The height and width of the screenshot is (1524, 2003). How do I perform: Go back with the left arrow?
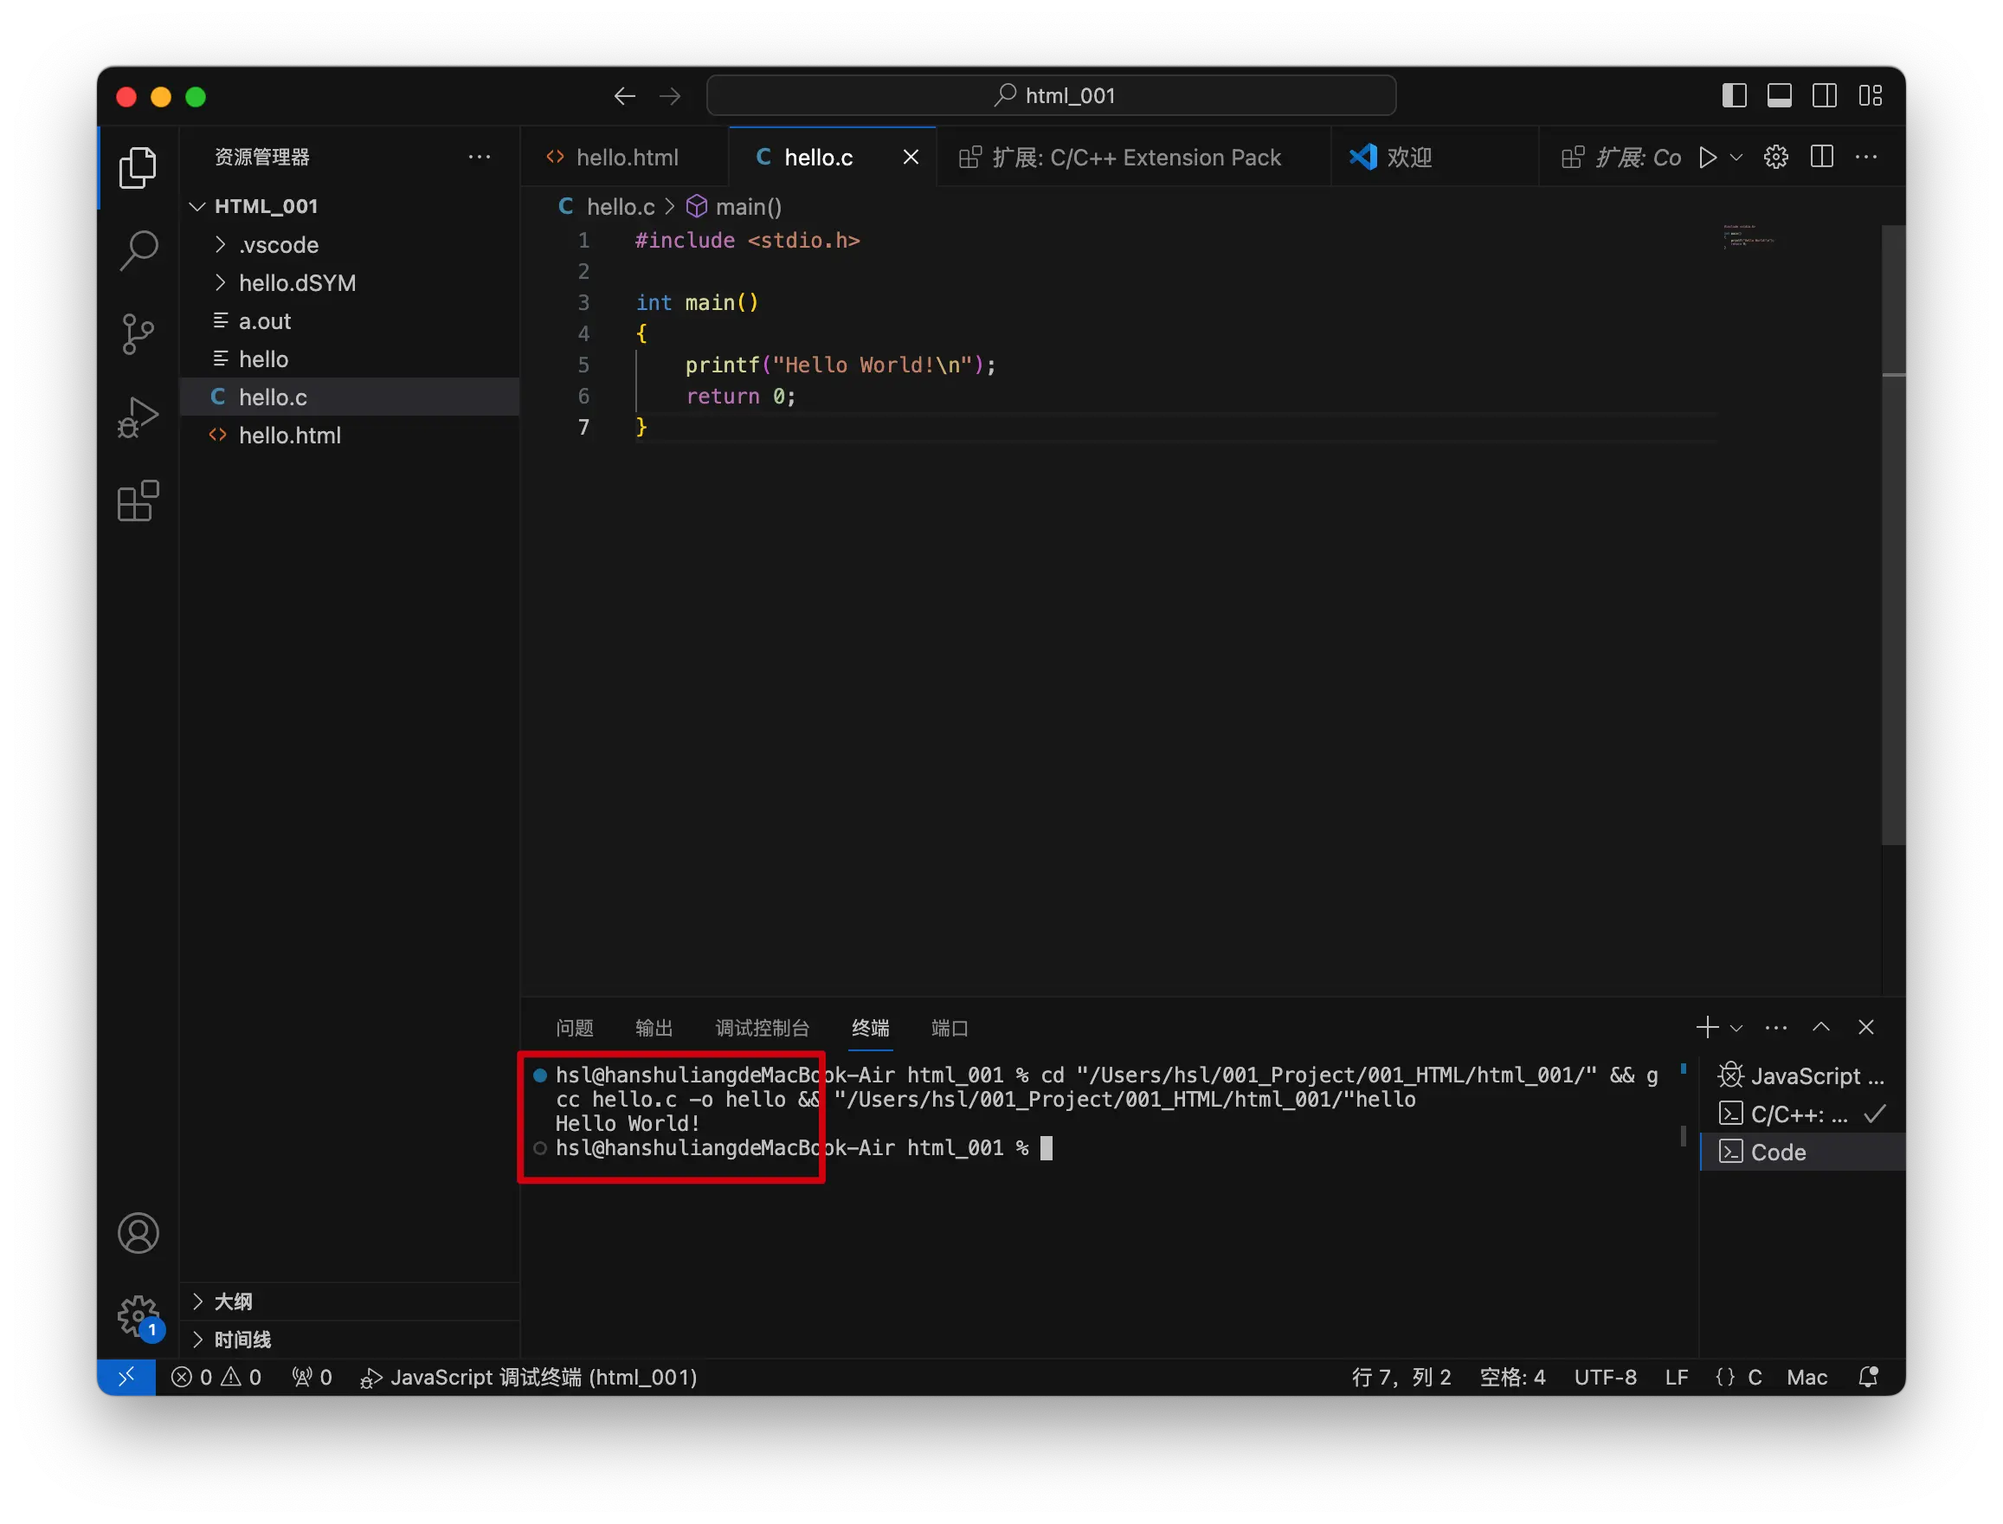pos(625,96)
